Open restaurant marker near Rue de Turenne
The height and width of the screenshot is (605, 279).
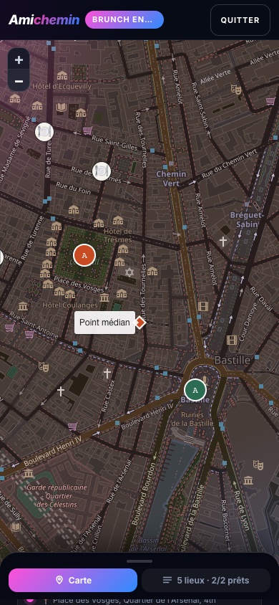pos(44,132)
